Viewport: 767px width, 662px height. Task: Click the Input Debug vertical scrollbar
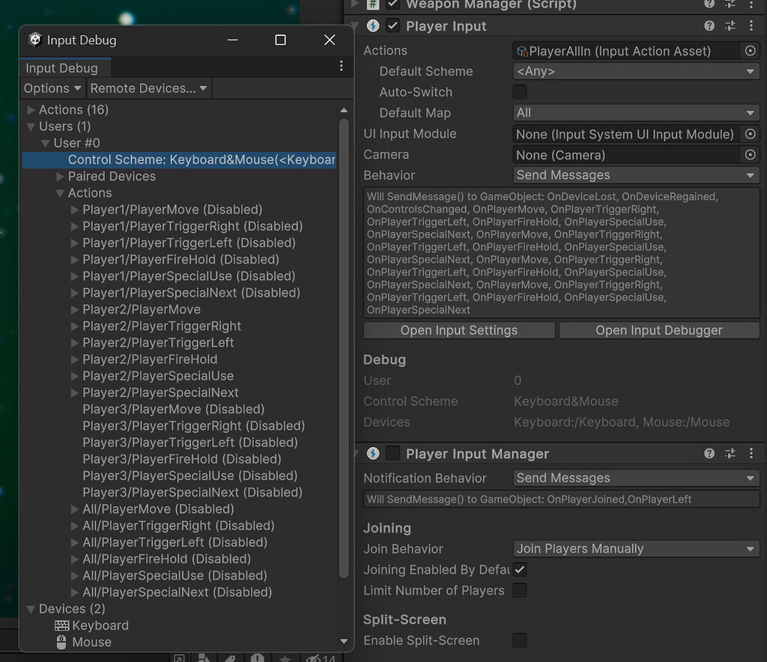[344, 344]
